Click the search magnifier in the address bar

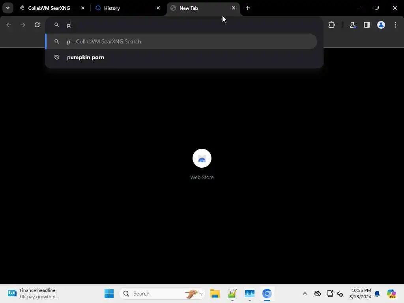(x=57, y=25)
